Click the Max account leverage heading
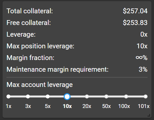Viewport: 154px width, 120px height. pos(40,85)
